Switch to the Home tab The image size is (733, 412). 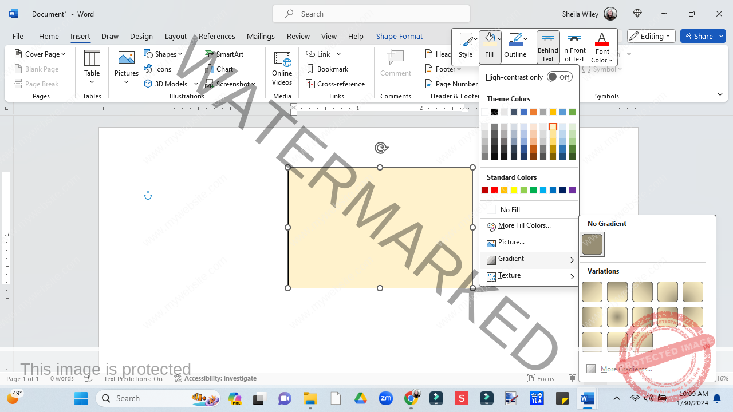coord(49,36)
